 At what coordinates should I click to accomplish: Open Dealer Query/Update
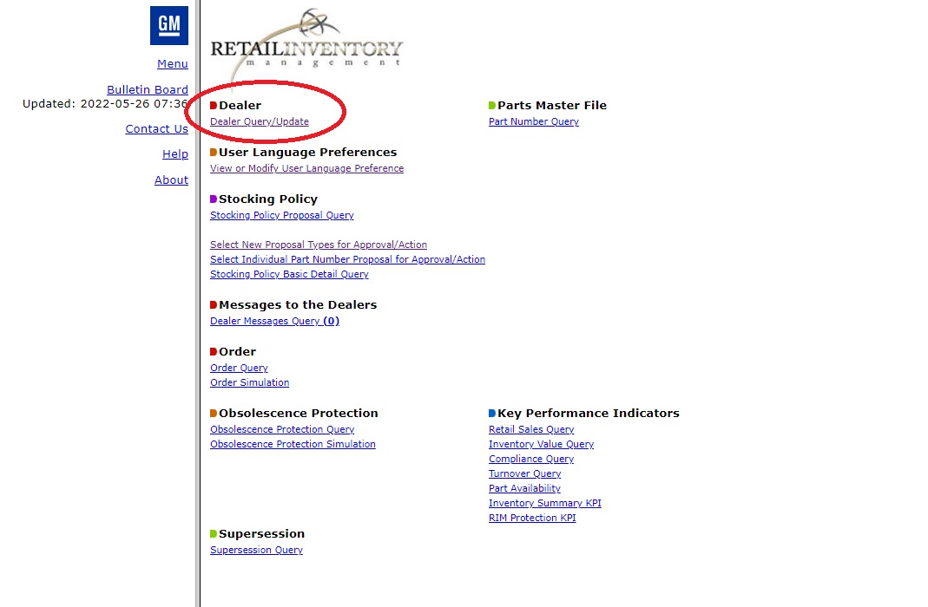(x=260, y=121)
